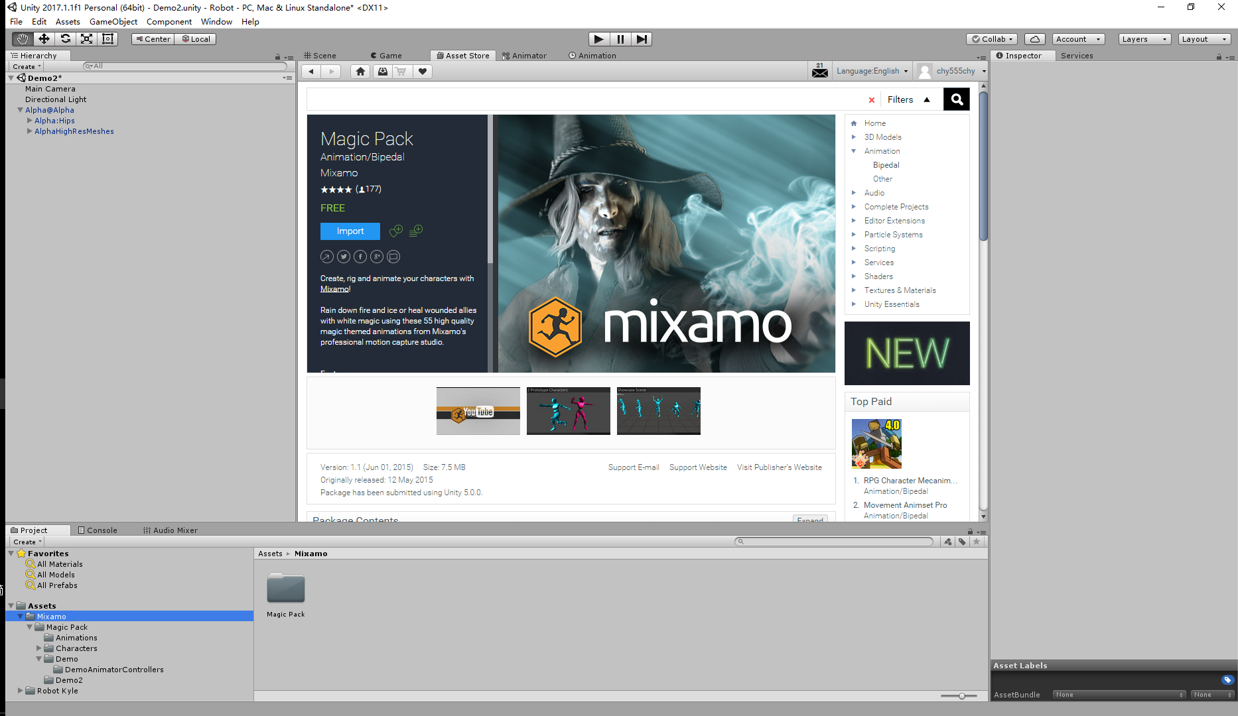Open Asset Store inbox messages
Image resolution: width=1238 pixels, height=716 pixels.
(820, 71)
